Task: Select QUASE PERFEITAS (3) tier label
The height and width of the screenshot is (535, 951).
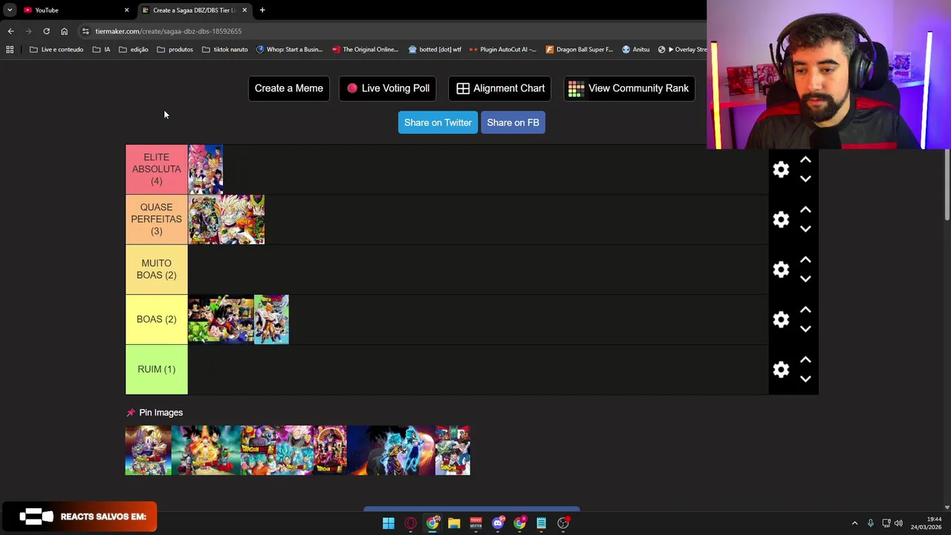Action: (156, 219)
